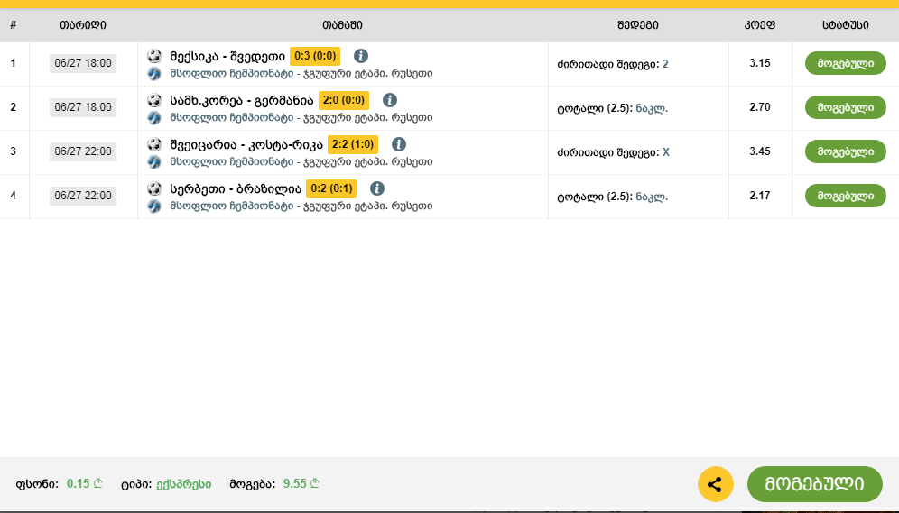Click ტოტალი (2.5) outcome in row 2
This screenshot has height=513, width=899.
click(x=612, y=108)
